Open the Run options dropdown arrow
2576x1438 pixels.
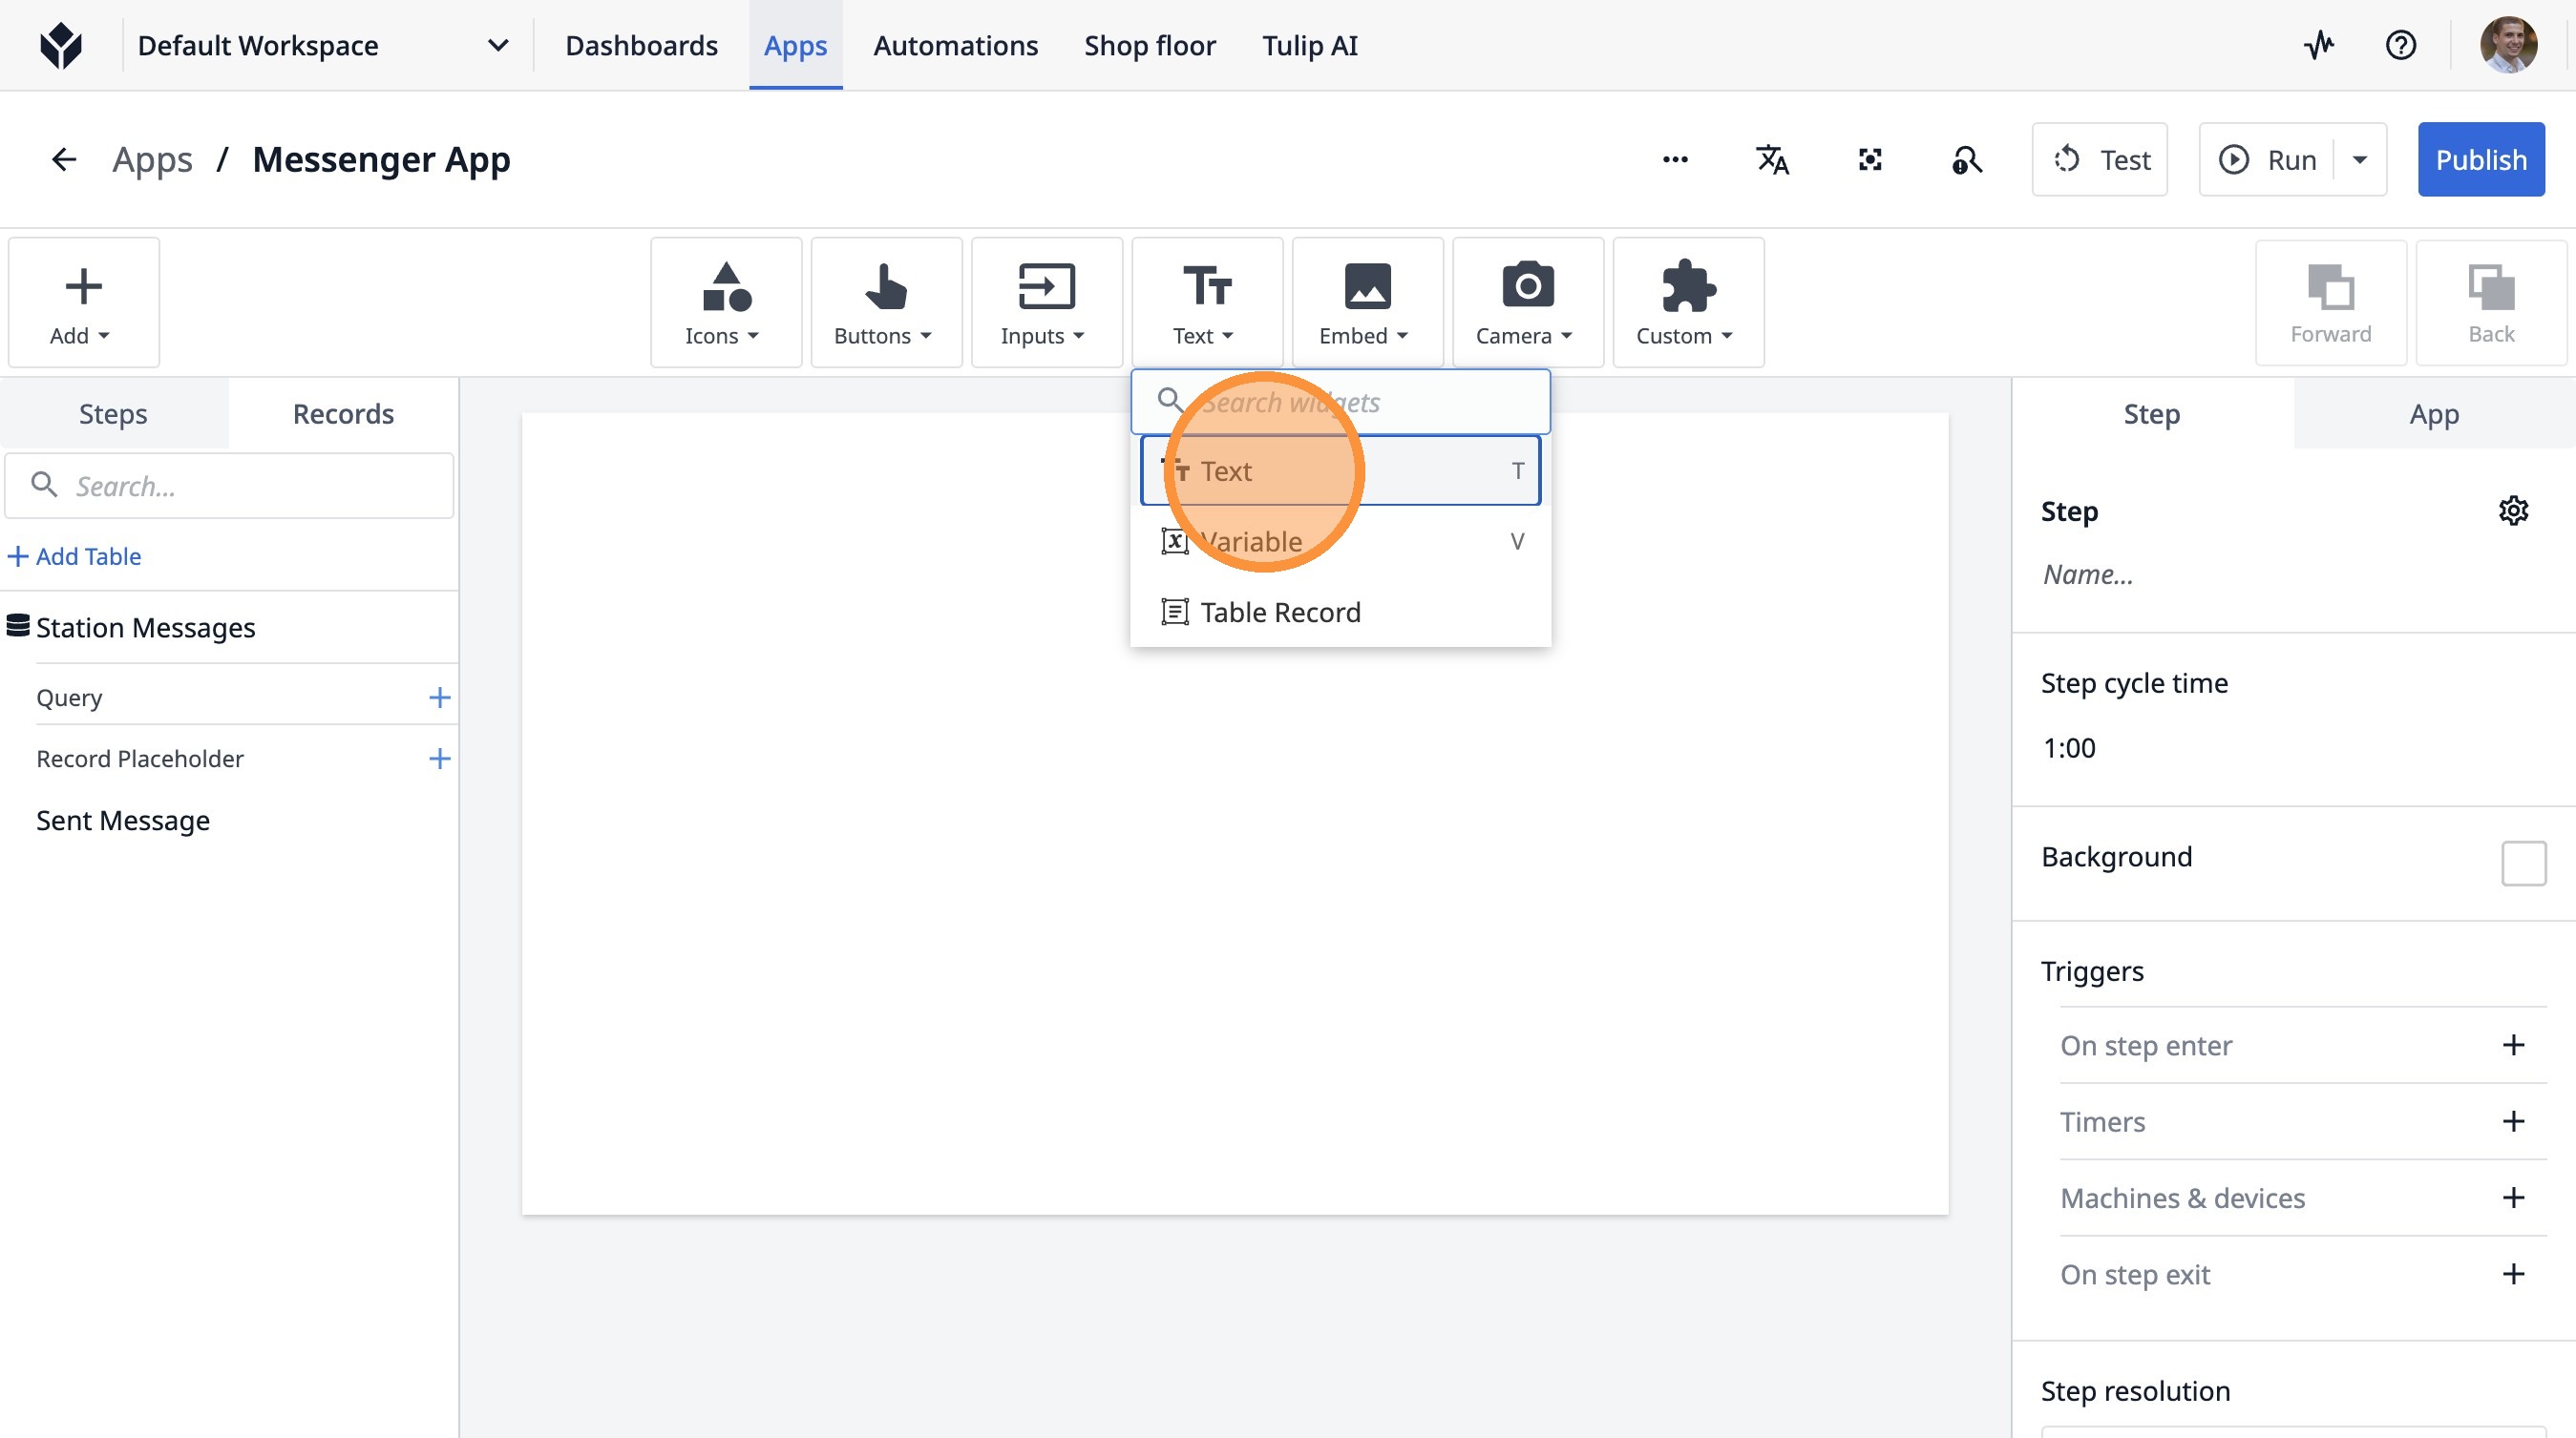[x=2360, y=160]
